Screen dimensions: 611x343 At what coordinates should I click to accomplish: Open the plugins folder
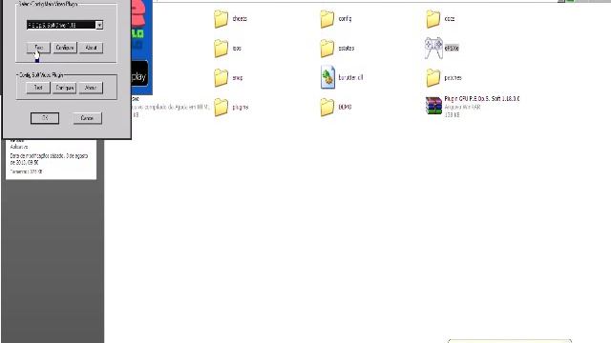coord(231,107)
